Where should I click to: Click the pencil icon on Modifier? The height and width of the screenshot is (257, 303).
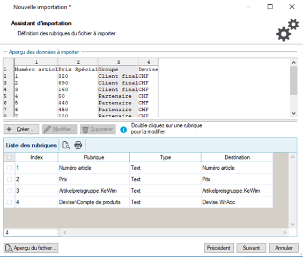click(x=47, y=129)
